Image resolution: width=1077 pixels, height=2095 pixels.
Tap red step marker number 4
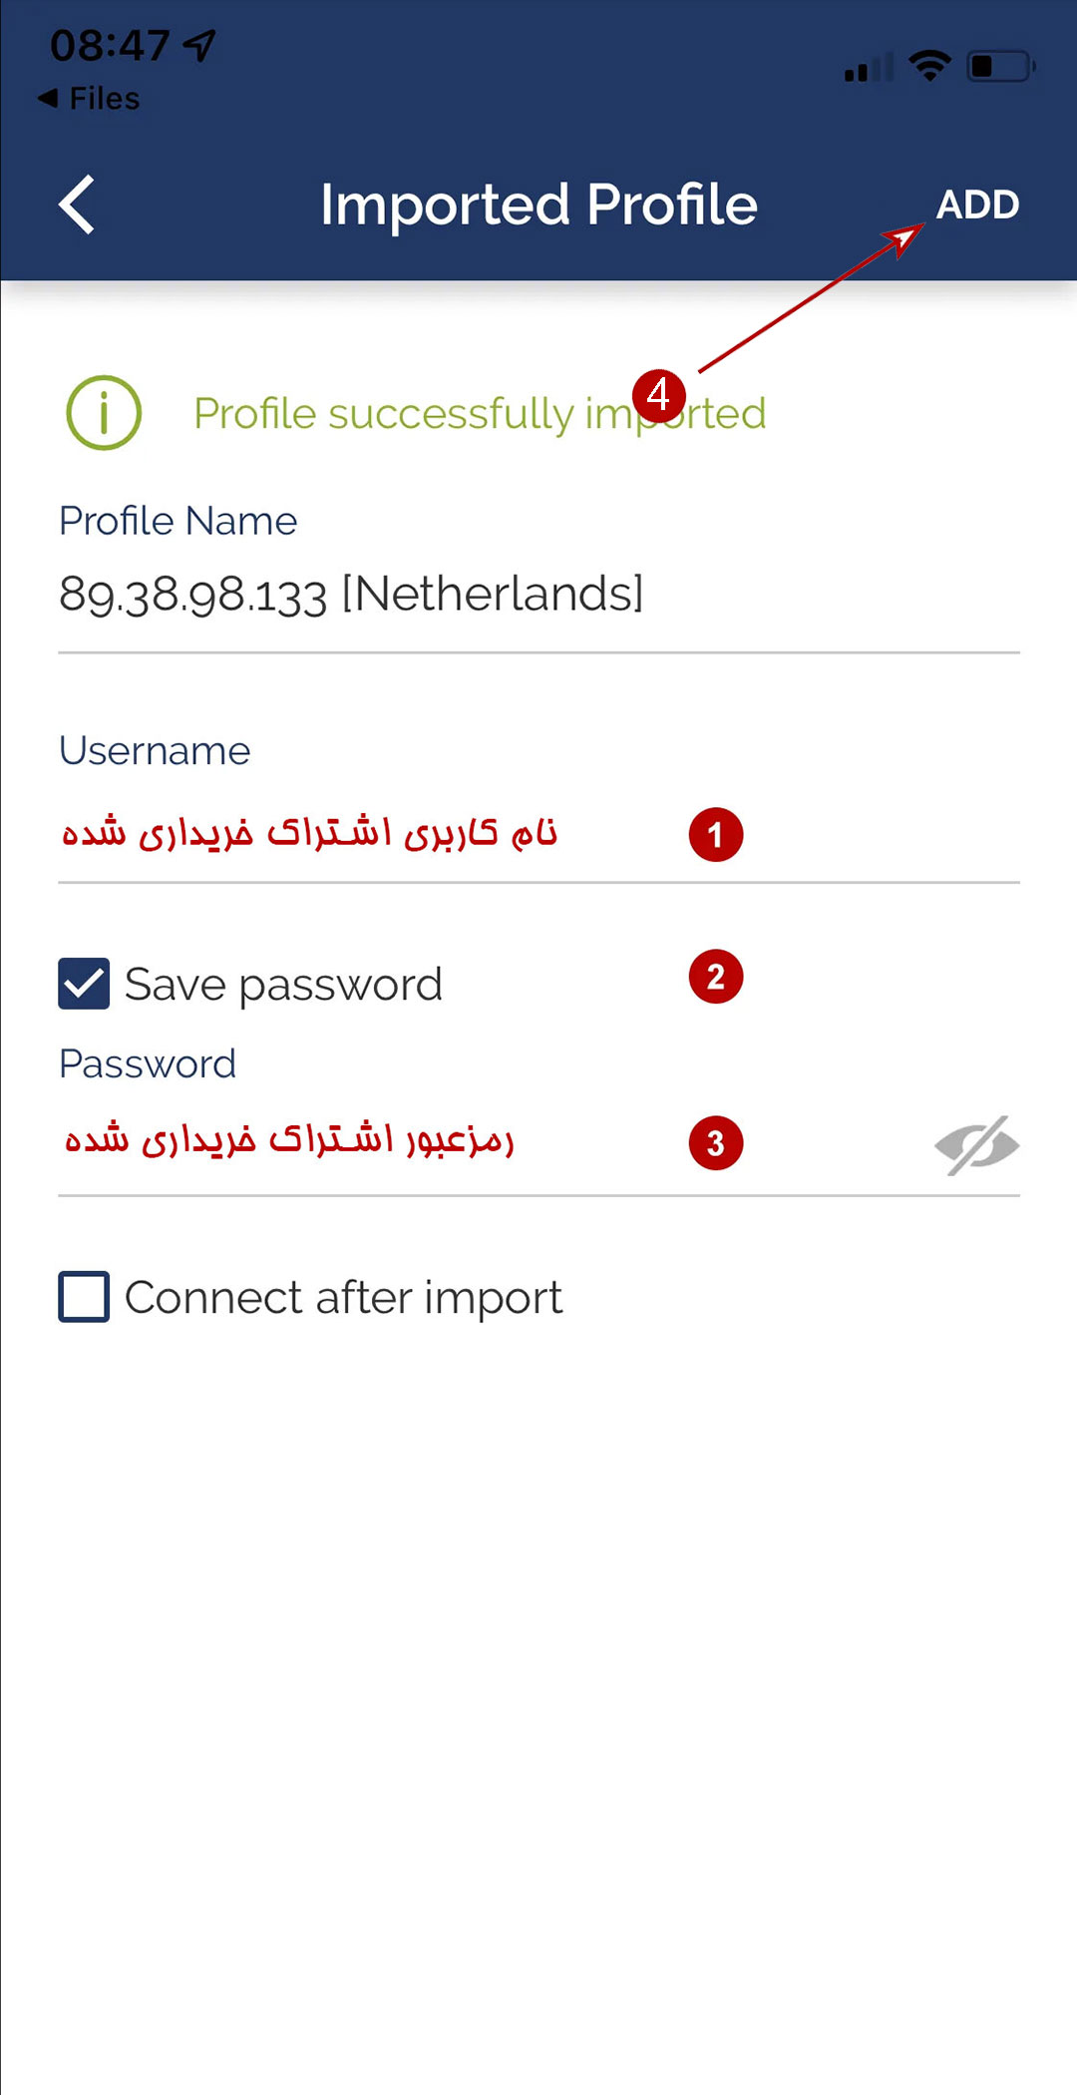click(x=659, y=396)
